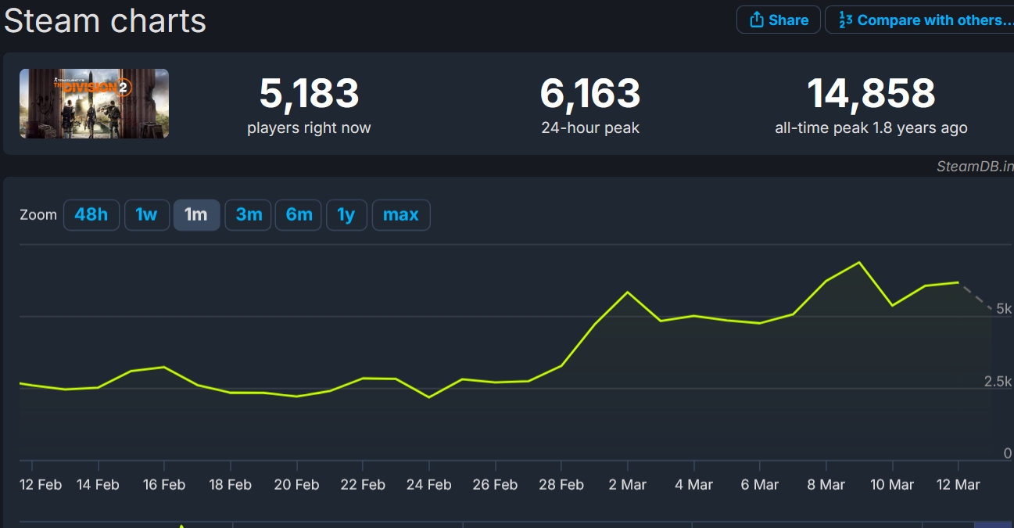Click the "players right now" label
Screen dimensions: 1014x528
click(309, 128)
